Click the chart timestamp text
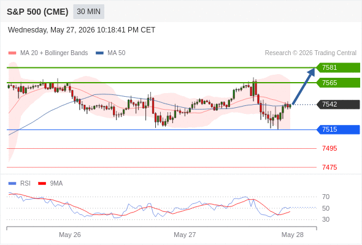 [x=82, y=30]
